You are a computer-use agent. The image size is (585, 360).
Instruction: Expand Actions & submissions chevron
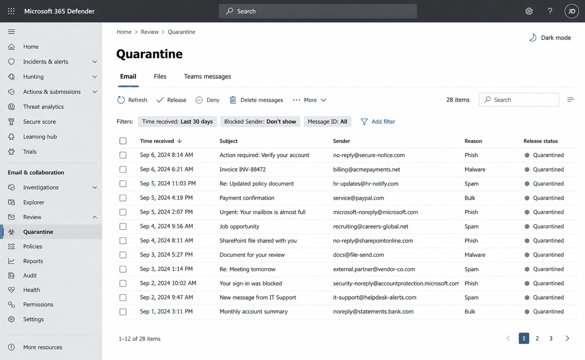tap(95, 92)
